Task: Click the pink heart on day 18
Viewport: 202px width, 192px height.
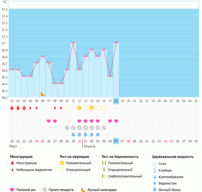Action: pos(116,121)
